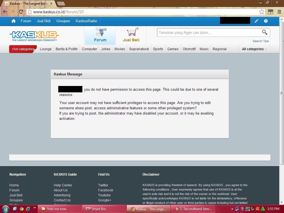Click the pencil edit icon in top bar

[256, 21]
